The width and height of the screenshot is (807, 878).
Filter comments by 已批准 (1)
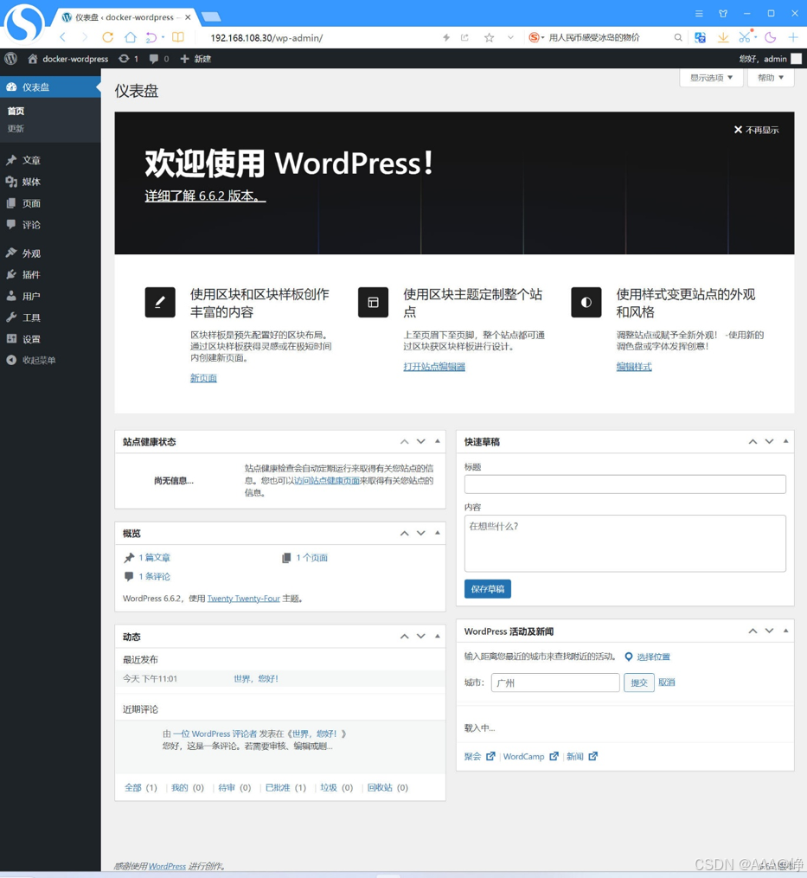(x=285, y=787)
